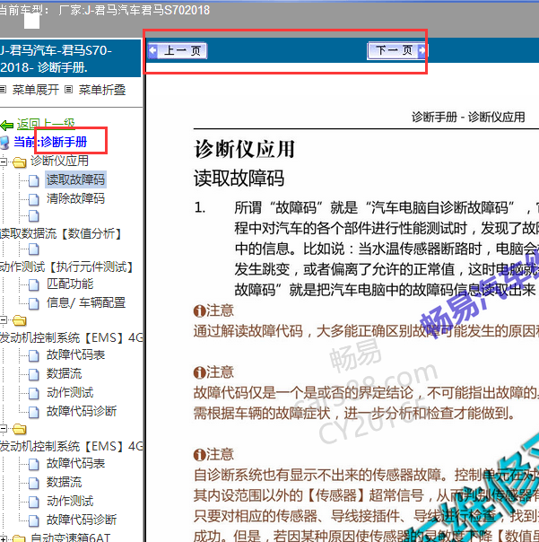
Task: Select 清除故障码 page
Action: [x=75, y=198]
